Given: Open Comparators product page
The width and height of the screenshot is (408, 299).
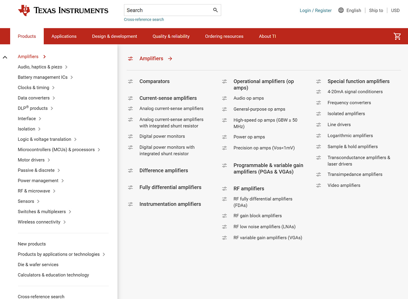Looking at the screenshot, I should [x=154, y=81].
